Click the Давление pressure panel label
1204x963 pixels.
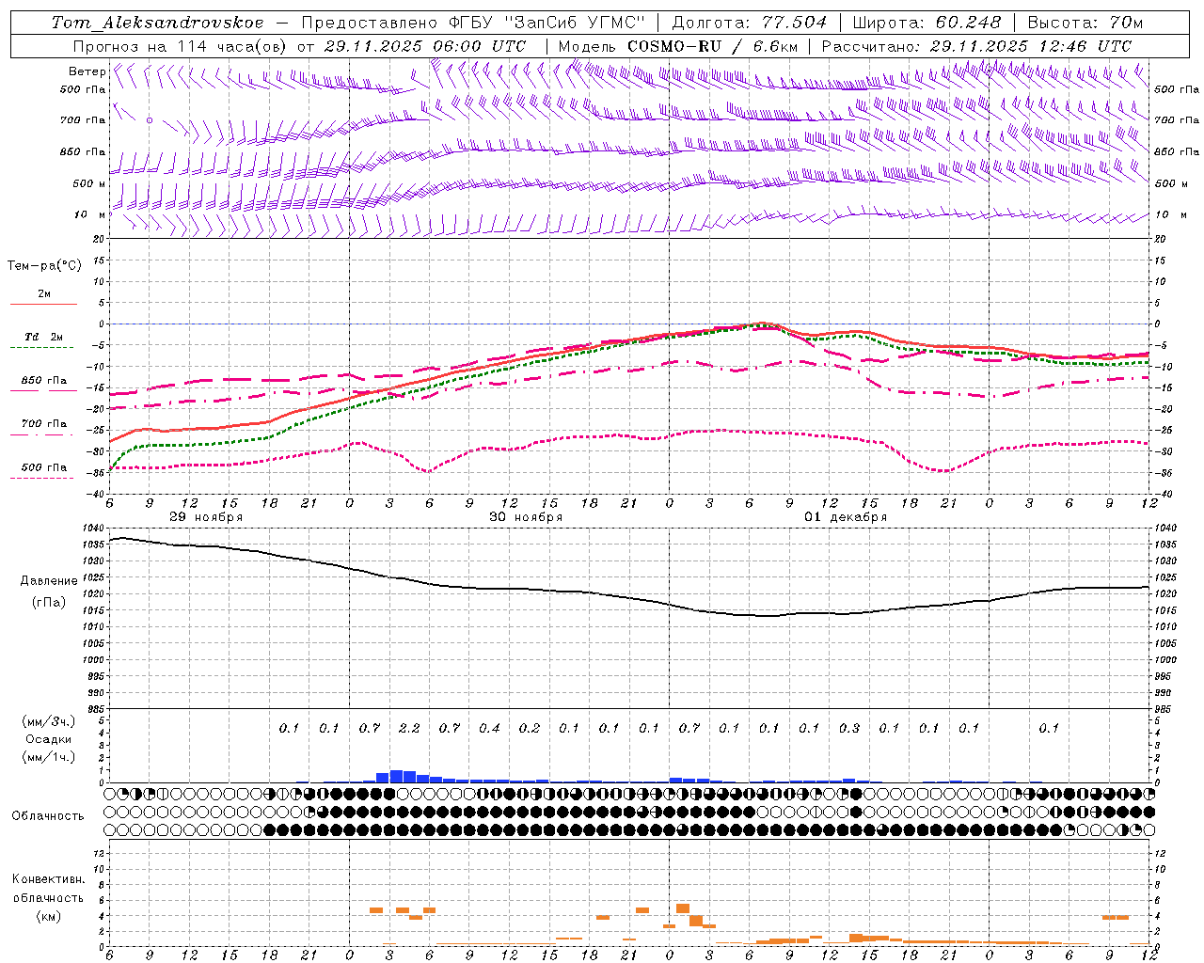[48, 581]
